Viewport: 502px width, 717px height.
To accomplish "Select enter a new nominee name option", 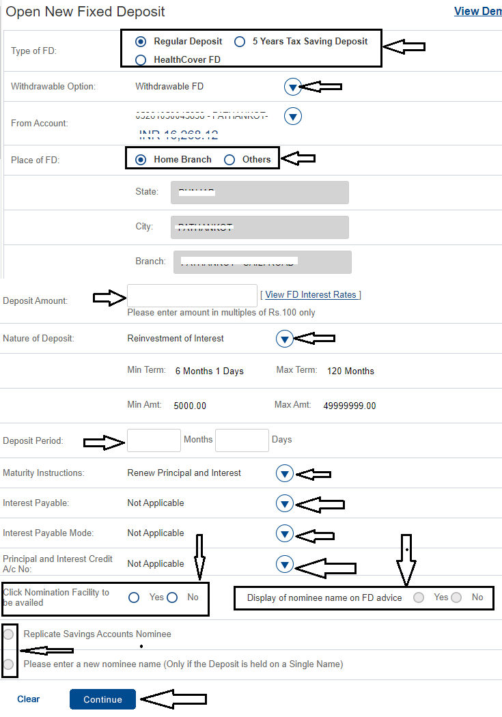I will tap(8, 664).
